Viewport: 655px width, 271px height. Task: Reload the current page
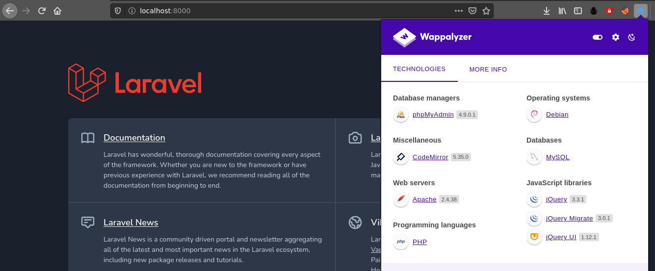coord(42,11)
